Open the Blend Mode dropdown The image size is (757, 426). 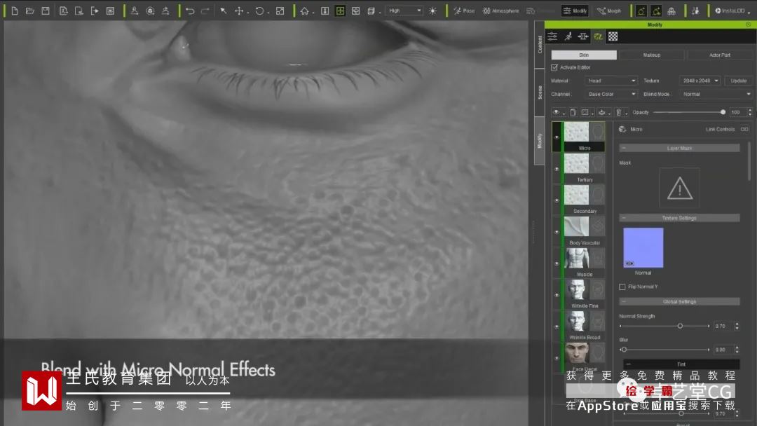[x=716, y=94]
